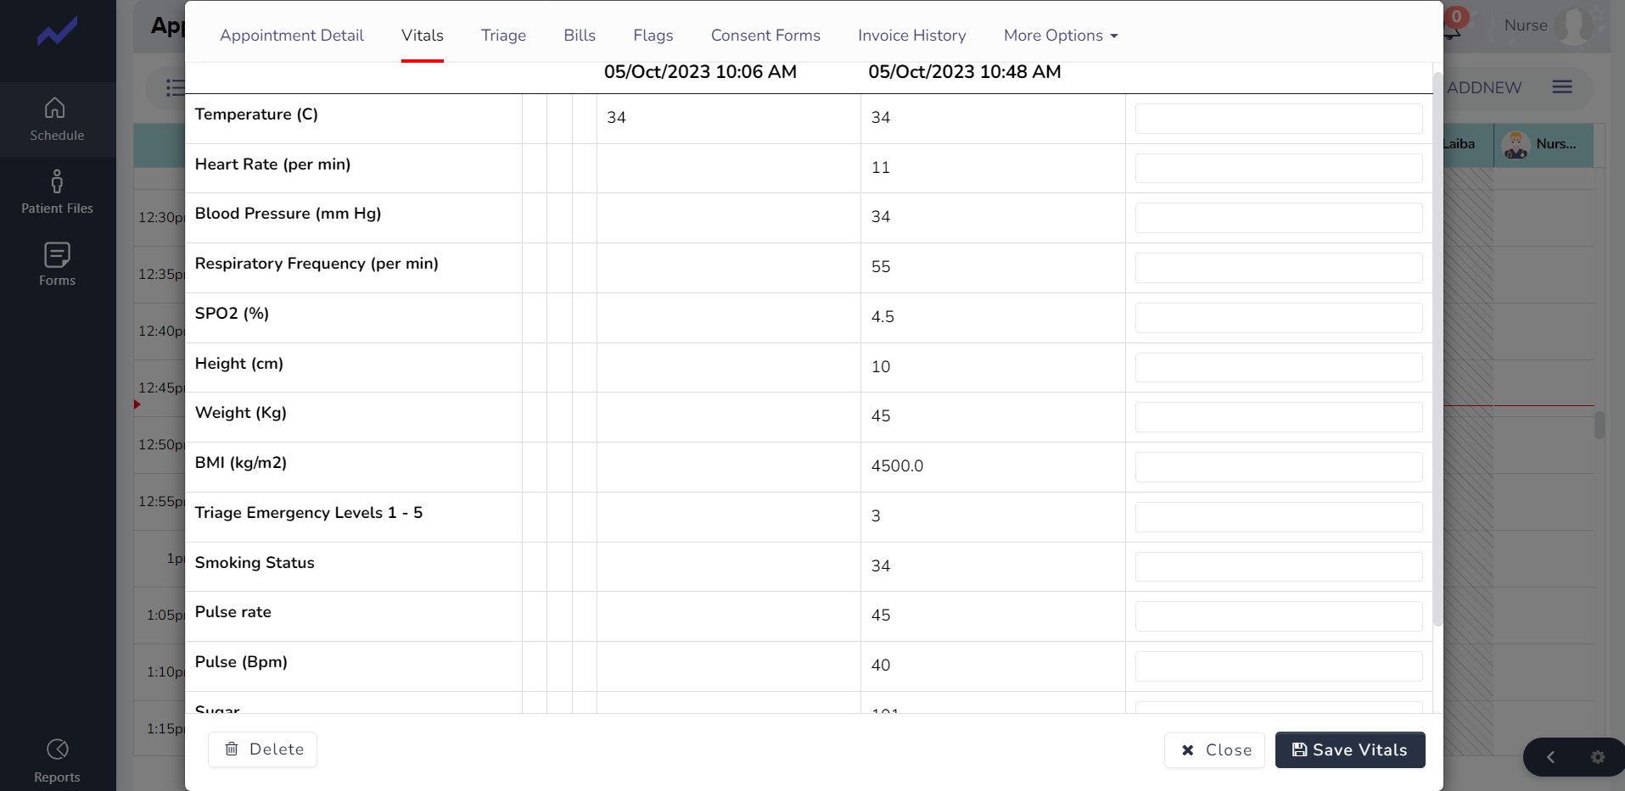The image size is (1625, 791).
Task: Click the Nurse profile avatar
Action: point(1576,26)
